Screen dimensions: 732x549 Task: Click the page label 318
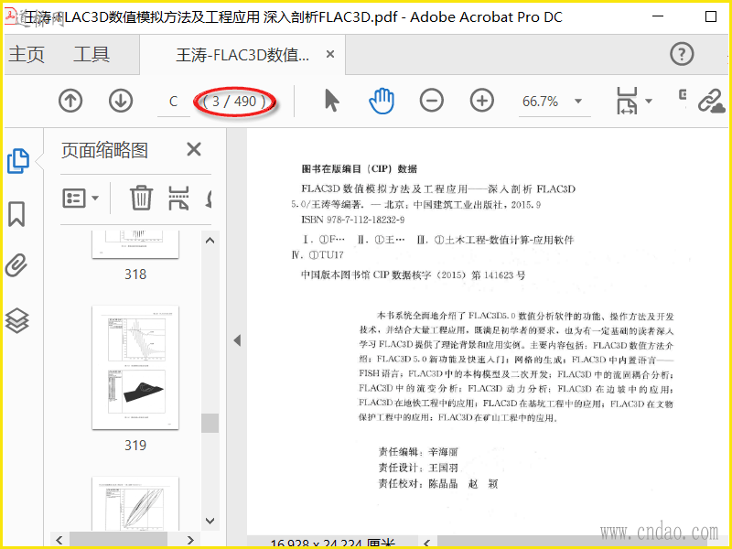pos(135,274)
